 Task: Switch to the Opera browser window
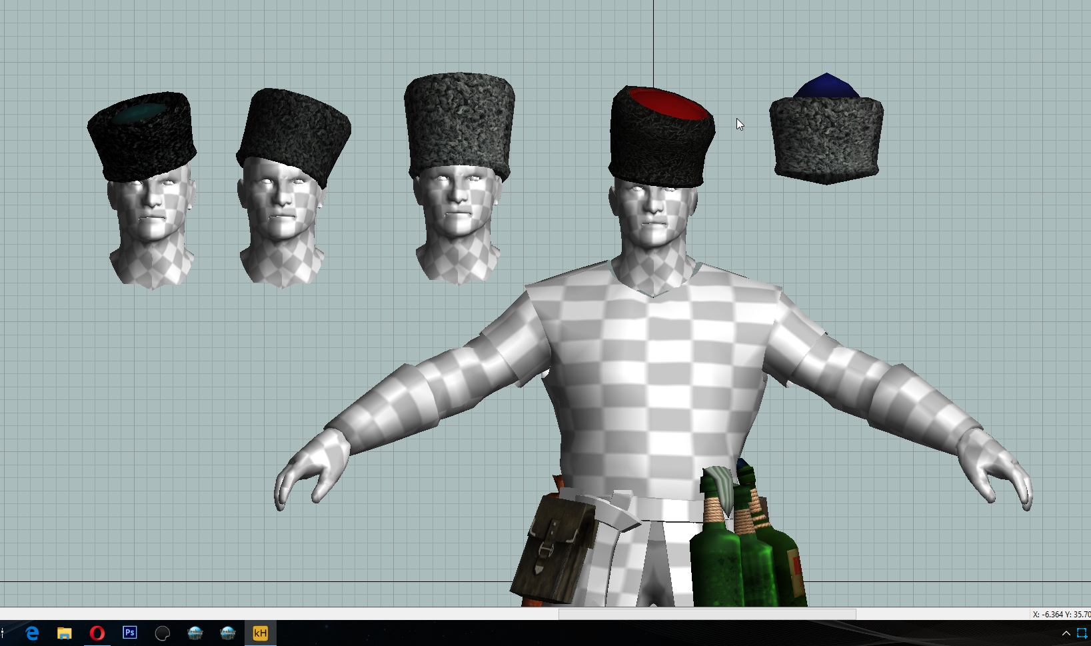coord(97,633)
